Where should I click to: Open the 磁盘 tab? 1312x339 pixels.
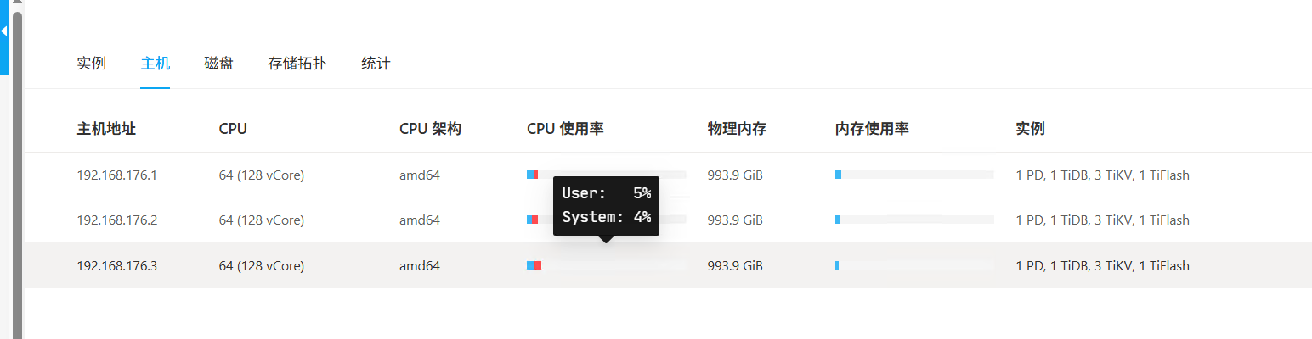coord(218,64)
